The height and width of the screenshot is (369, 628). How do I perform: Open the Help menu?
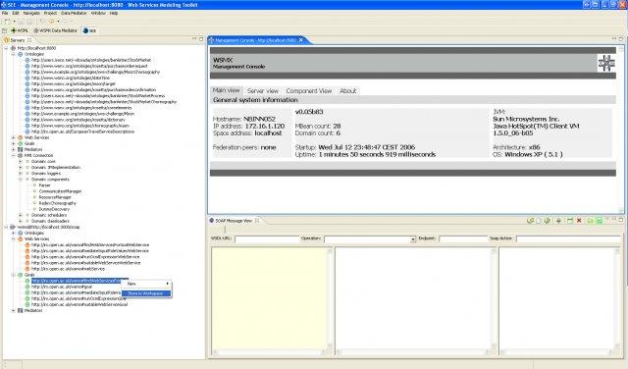coord(114,13)
